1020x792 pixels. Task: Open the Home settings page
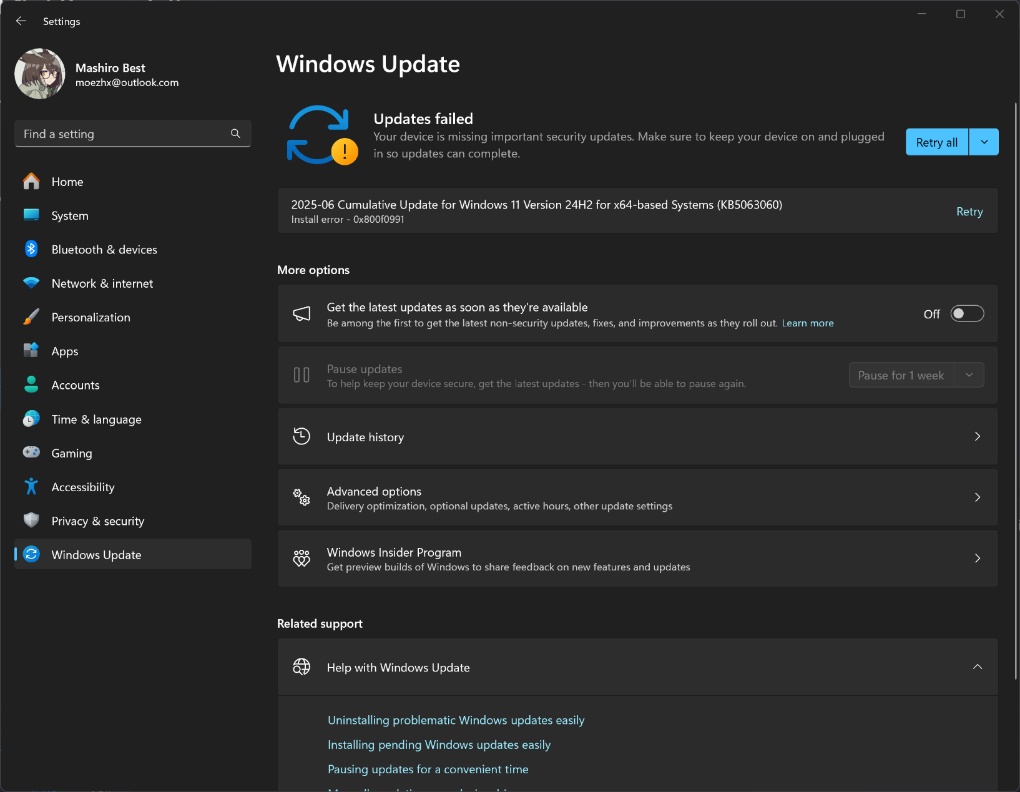[132, 182]
